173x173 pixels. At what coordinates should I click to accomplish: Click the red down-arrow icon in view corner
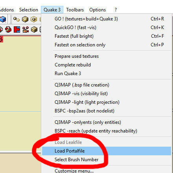[x=1, y=39]
